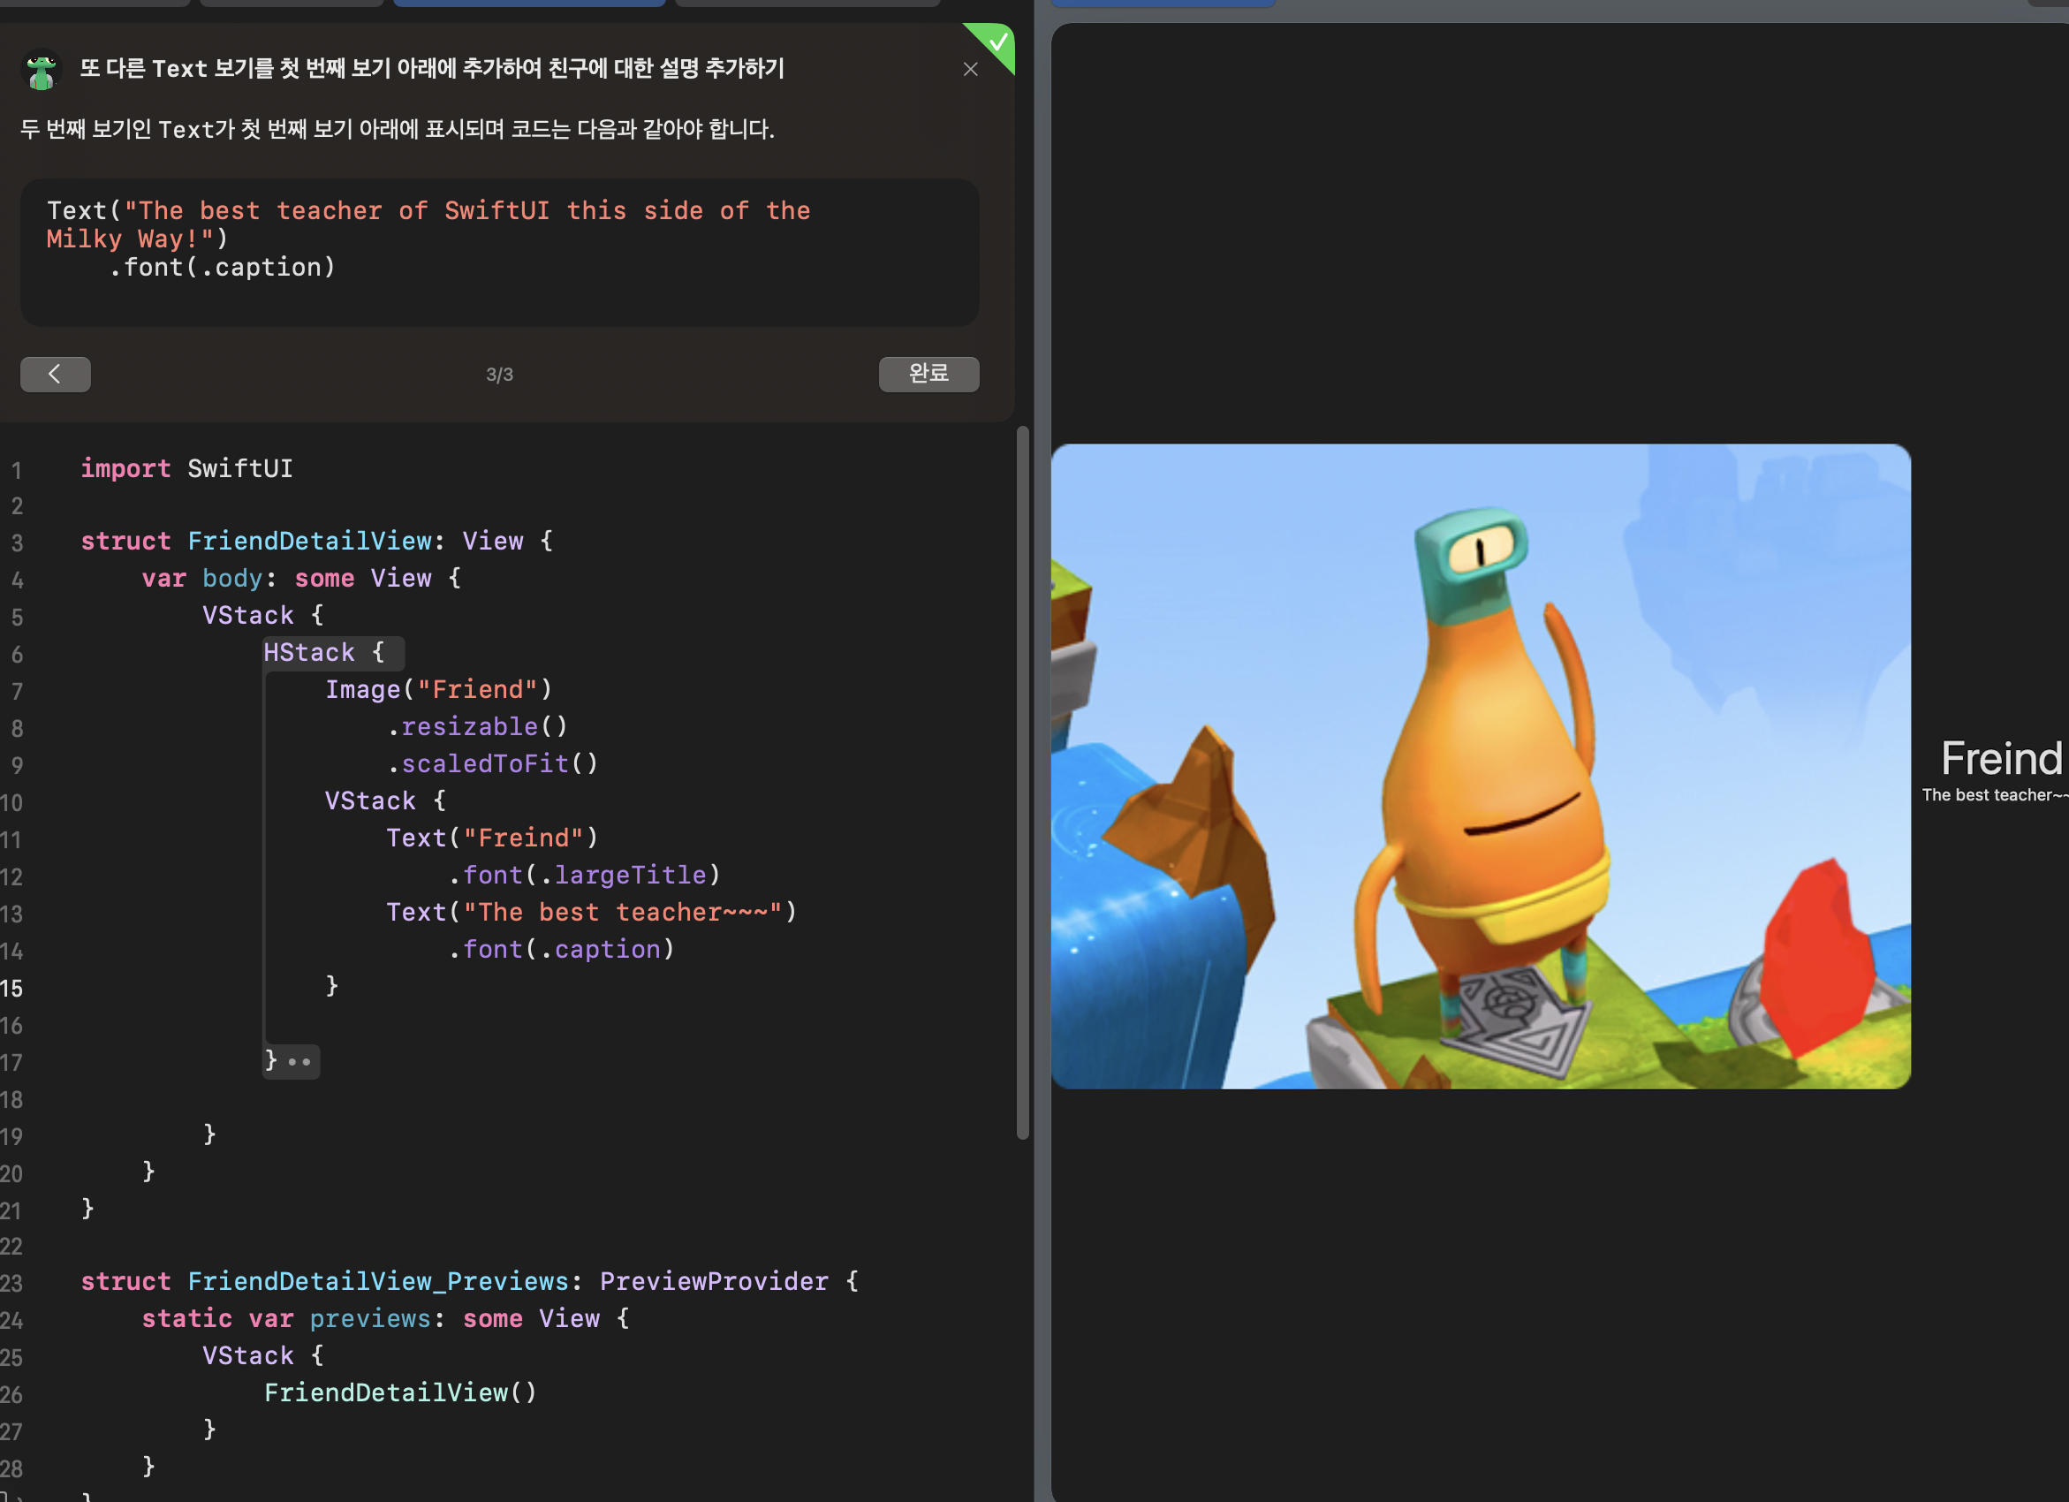Viewport: 2069px width, 1502px height.
Task: Click .scaledToFit() on line 9
Action: [x=493, y=763]
